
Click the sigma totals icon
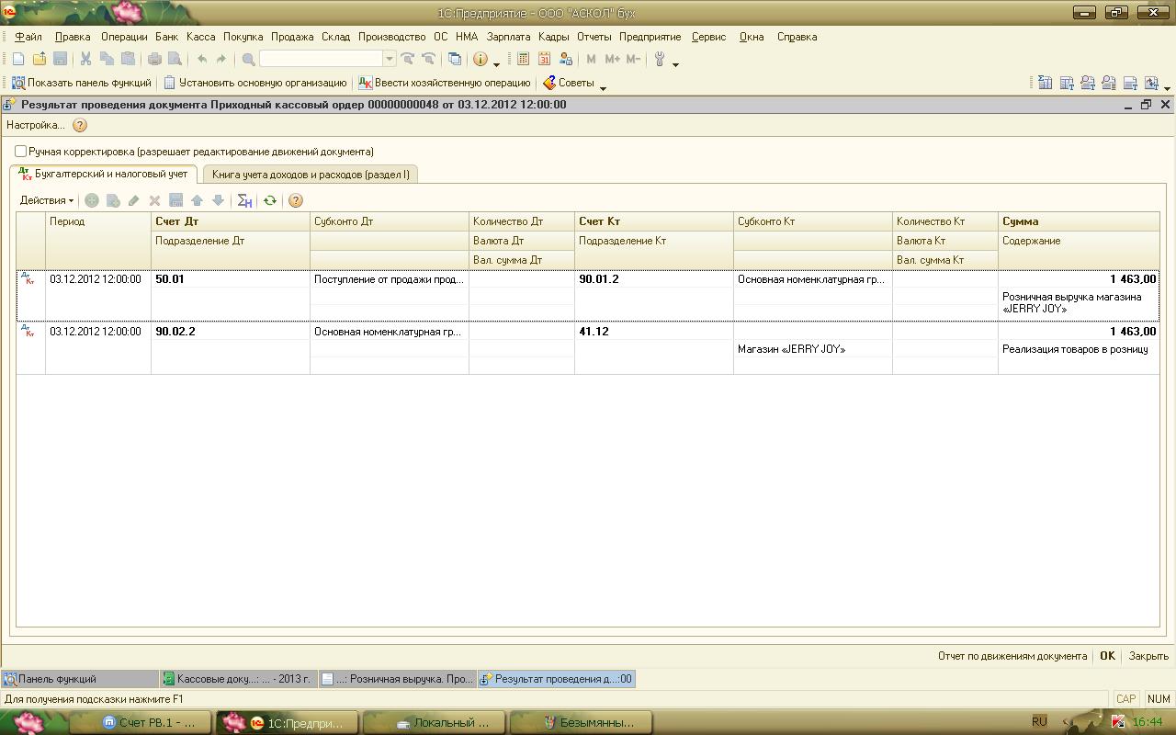pos(244,200)
